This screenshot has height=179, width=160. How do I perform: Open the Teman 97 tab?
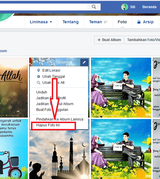[98, 22]
